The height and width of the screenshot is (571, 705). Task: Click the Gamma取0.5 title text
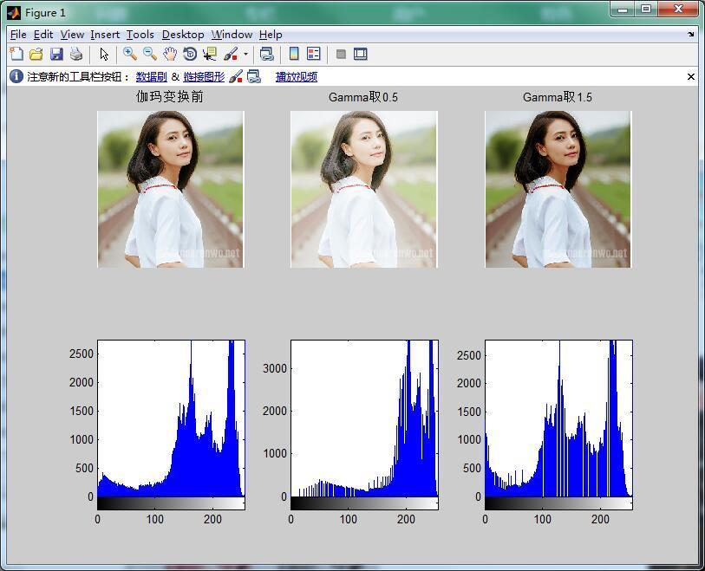click(363, 97)
